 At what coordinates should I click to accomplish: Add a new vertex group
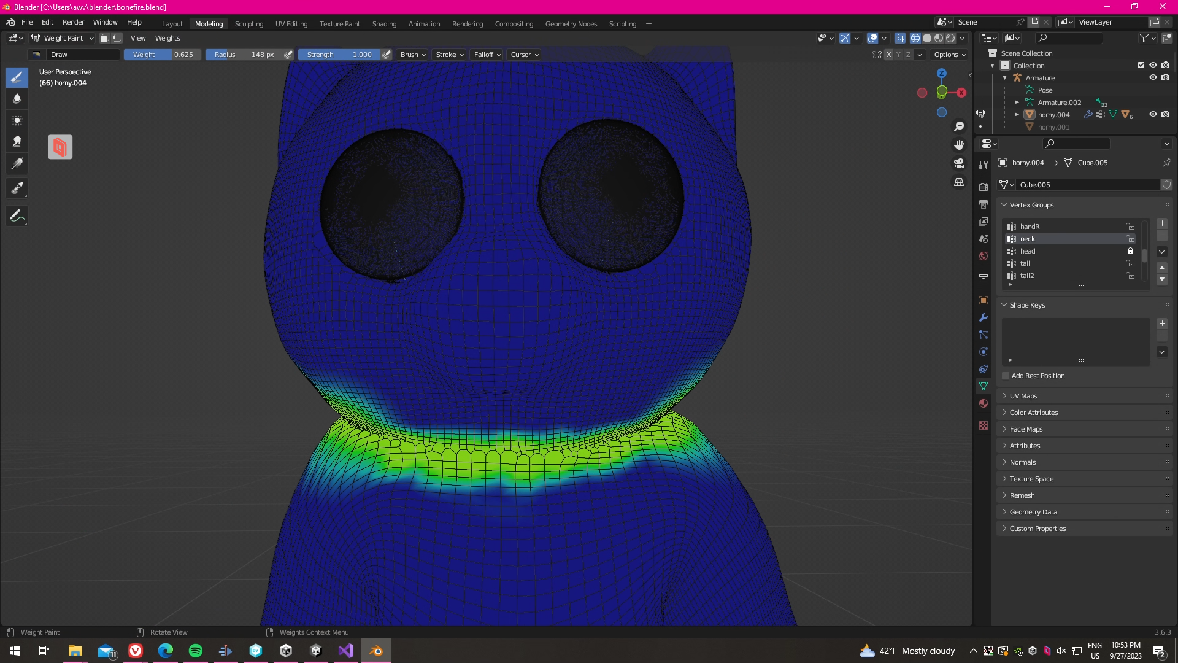[1162, 223]
